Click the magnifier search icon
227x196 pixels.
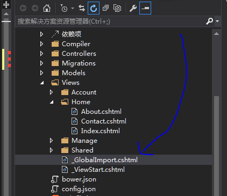pyautogui.click(x=209, y=21)
